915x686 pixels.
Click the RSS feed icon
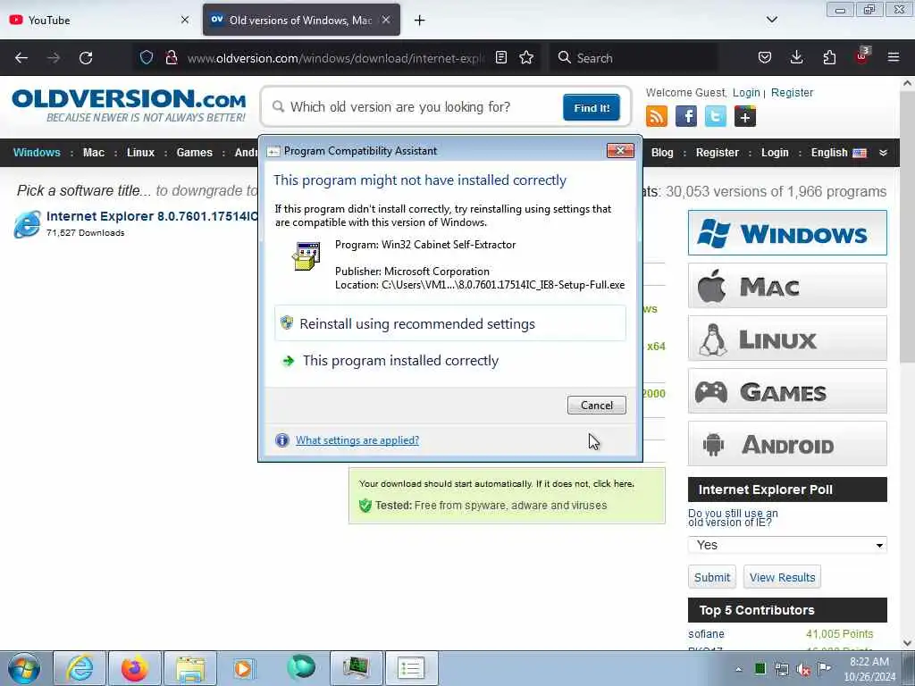click(x=657, y=116)
